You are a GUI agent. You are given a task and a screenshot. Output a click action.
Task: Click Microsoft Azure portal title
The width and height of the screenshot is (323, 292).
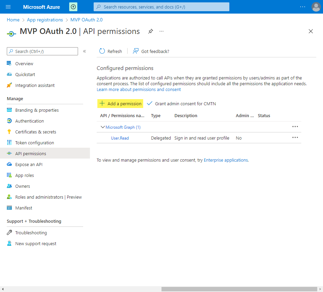41,7
